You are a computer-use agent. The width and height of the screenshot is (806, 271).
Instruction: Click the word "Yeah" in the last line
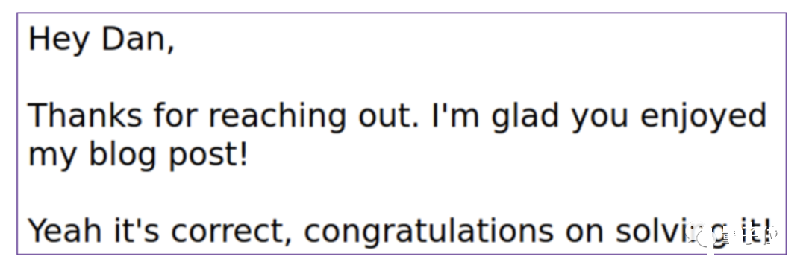pyautogui.click(x=64, y=231)
